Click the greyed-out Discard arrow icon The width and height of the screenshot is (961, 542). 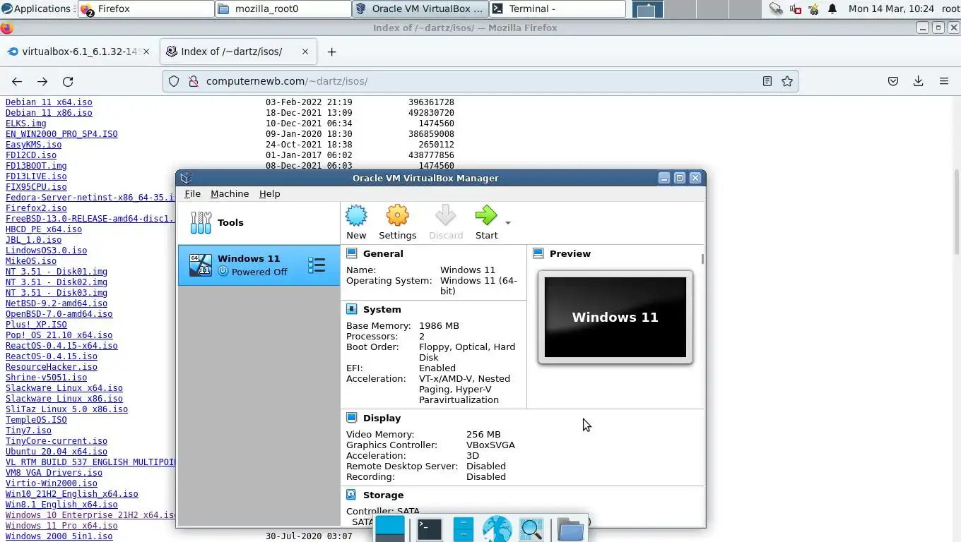point(446,216)
